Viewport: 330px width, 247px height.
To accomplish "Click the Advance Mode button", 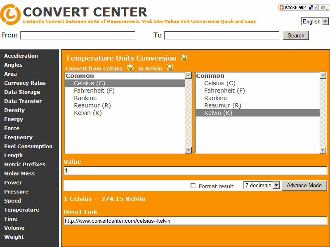I will click(304, 185).
